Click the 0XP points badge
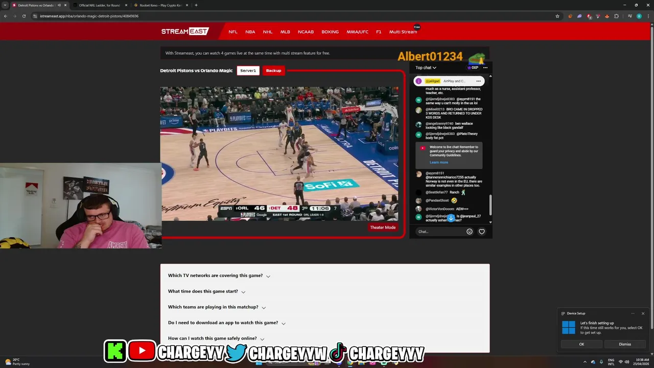This screenshot has width=654, height=368. pos(473,67)
